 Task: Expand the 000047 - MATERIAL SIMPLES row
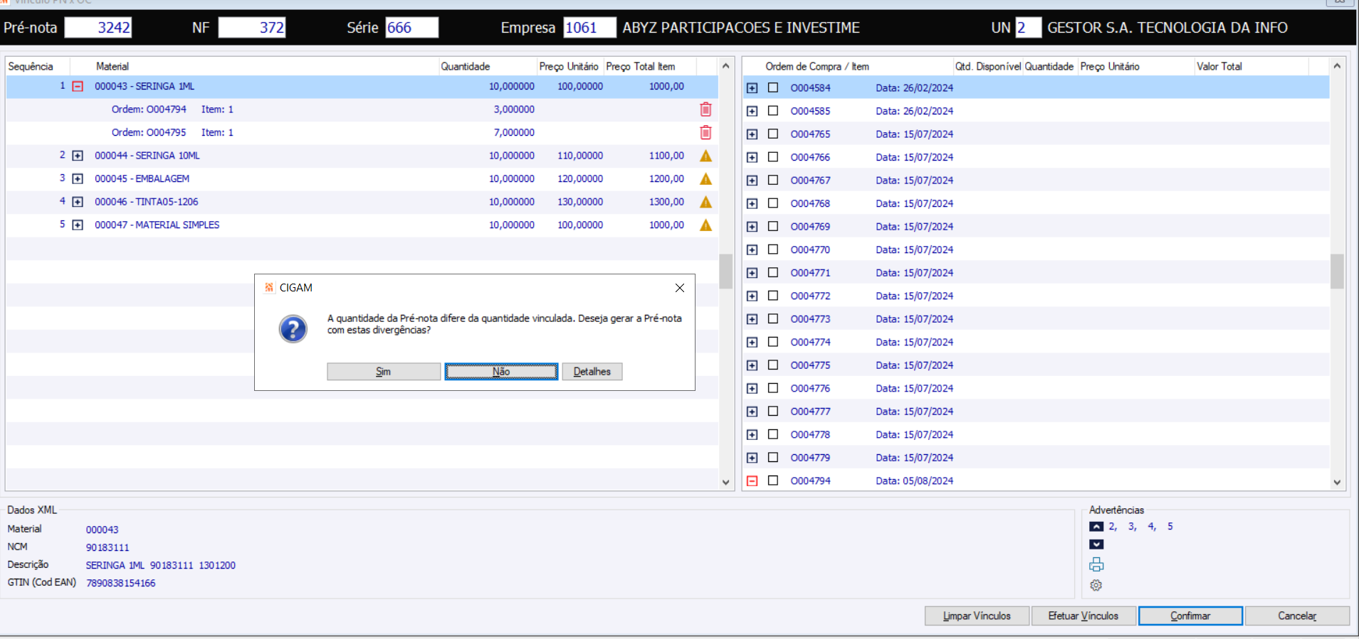(78, 225)
